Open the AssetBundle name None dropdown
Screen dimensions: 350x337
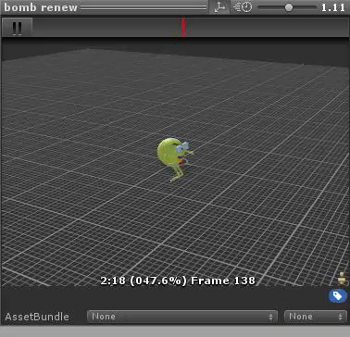182,317
